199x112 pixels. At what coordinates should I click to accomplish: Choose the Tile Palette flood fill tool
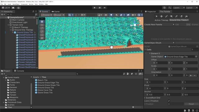(x=186, y=16)
